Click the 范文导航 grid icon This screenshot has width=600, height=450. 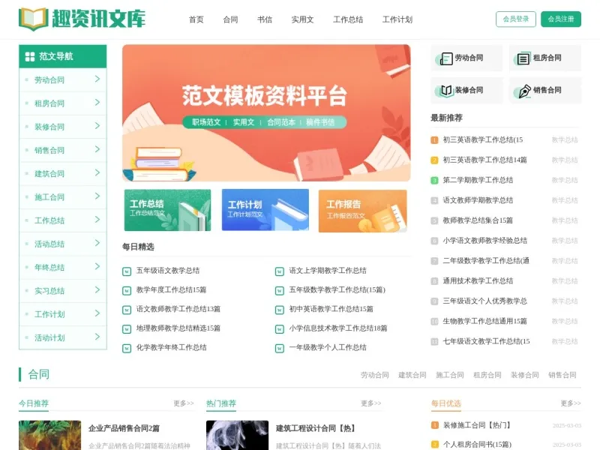(30, 57)
